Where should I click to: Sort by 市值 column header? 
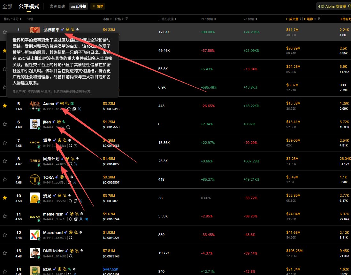[x=107, y=19]
